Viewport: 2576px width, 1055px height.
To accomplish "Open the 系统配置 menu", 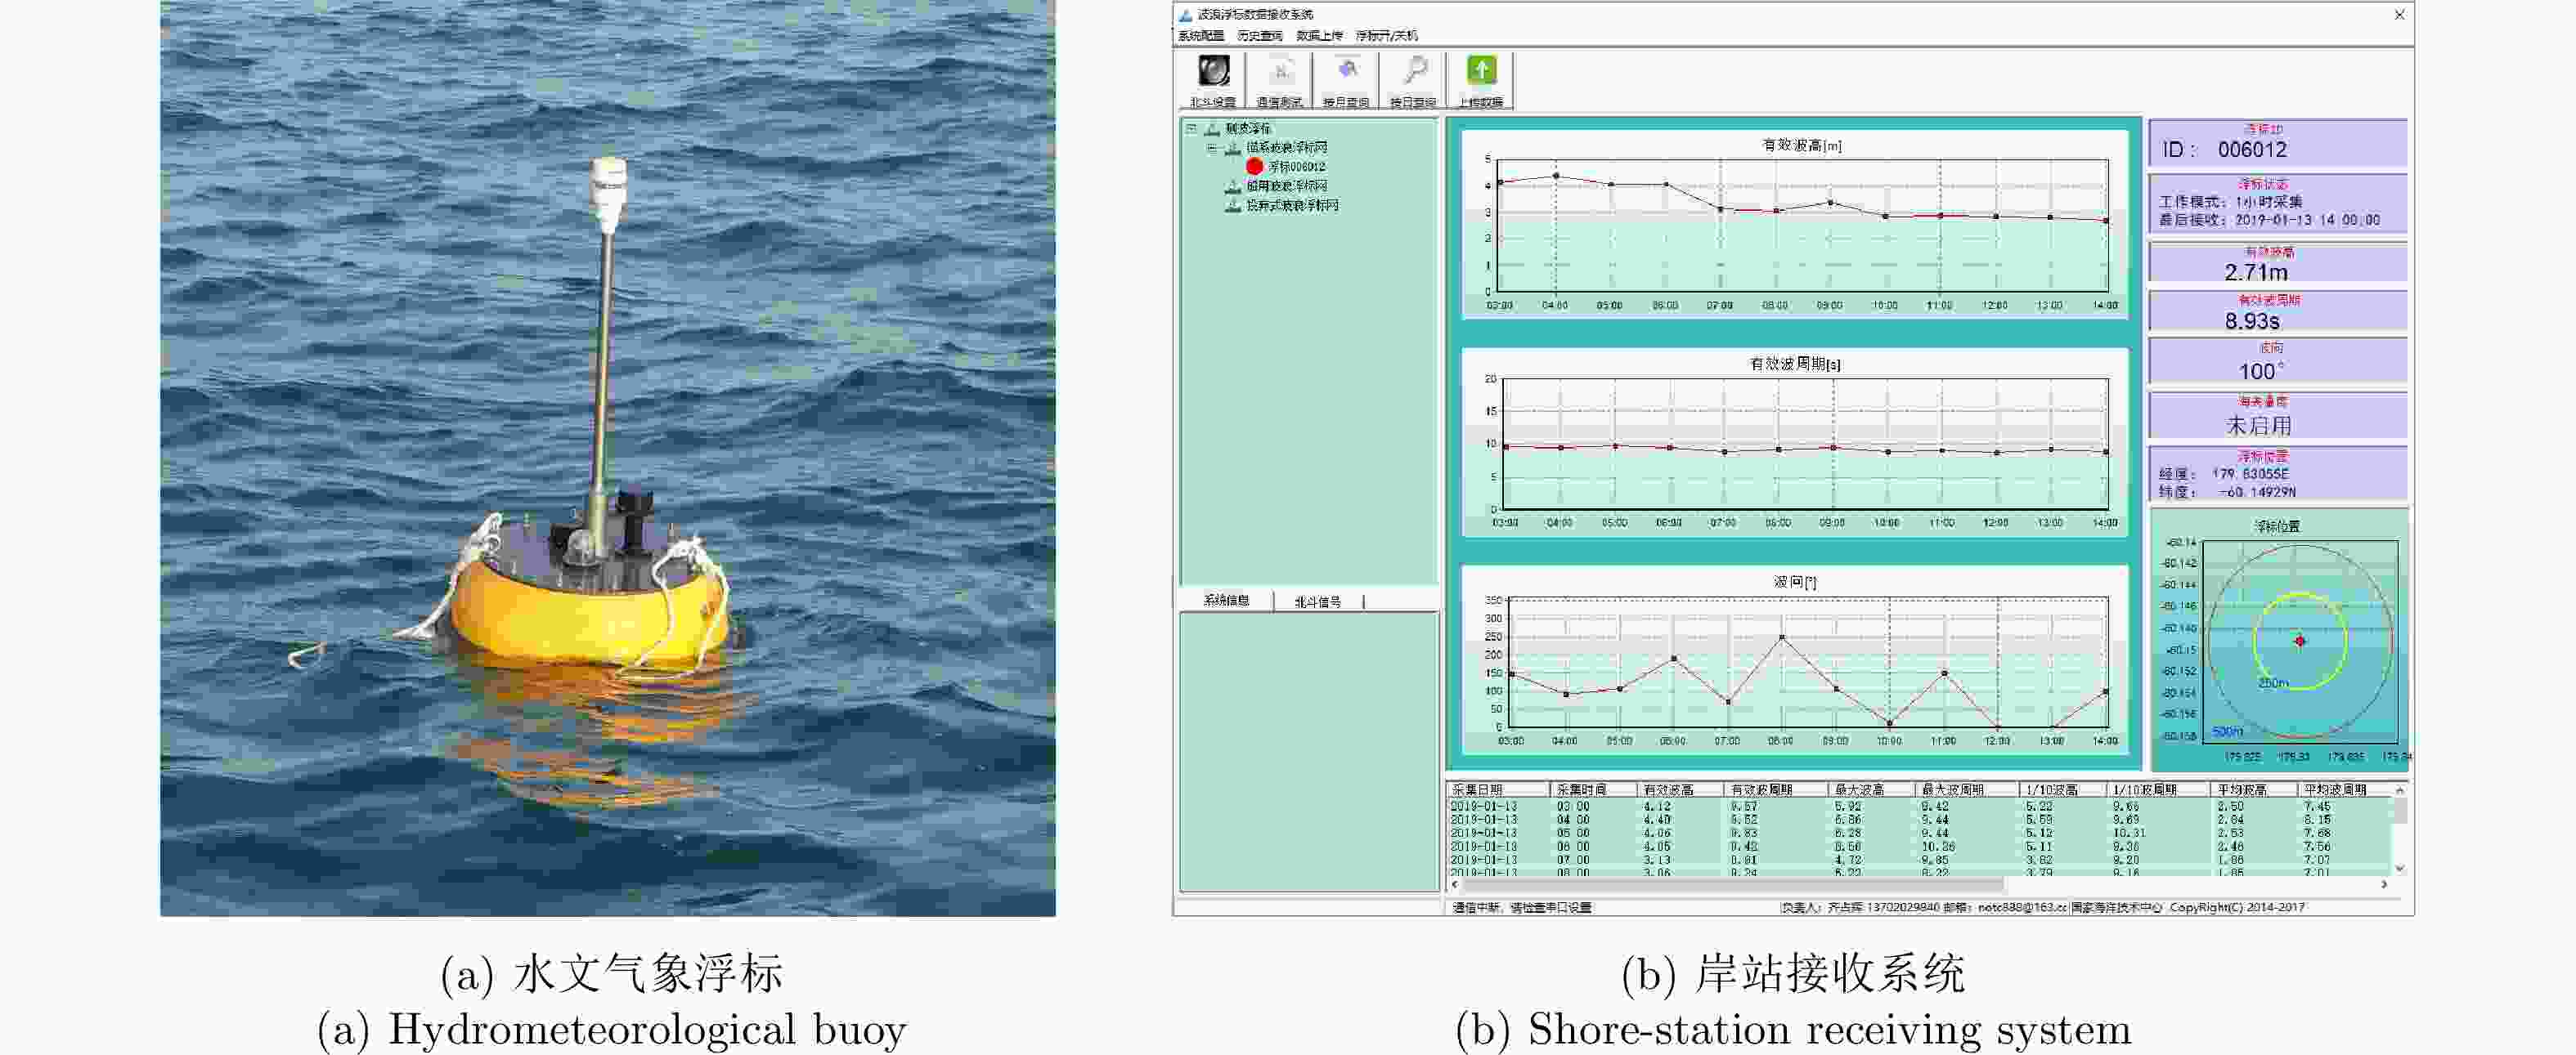I will click(x=1200, y=36).
